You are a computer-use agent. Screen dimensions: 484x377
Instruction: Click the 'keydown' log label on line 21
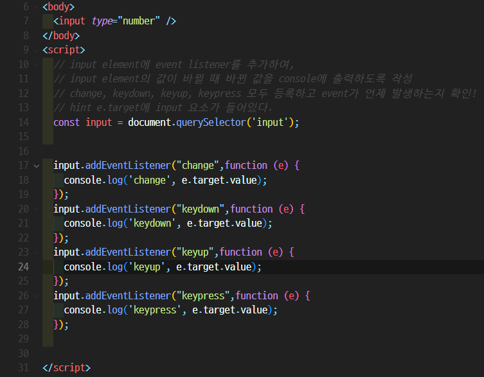152,224
